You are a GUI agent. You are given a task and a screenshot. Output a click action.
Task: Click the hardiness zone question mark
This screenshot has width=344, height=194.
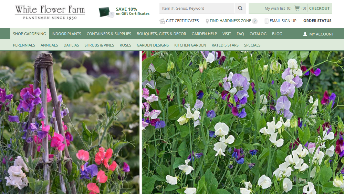[x=254, y=21]
